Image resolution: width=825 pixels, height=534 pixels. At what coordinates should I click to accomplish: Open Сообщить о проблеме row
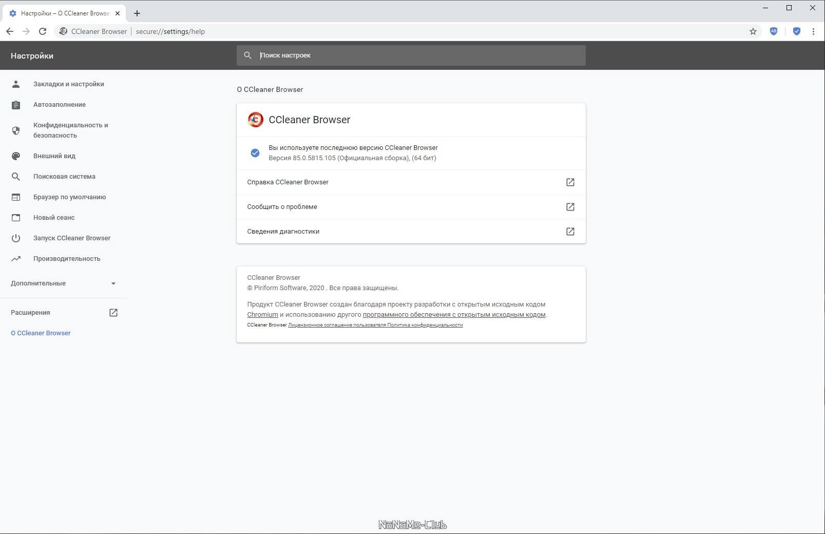411,207
